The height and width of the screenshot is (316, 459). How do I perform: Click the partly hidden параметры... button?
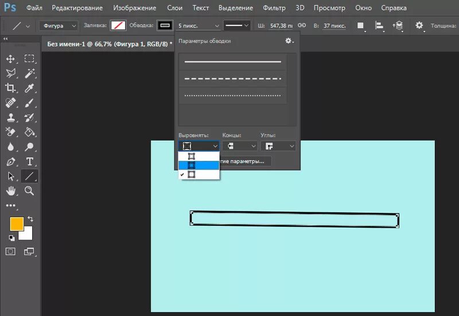(246, 161)
